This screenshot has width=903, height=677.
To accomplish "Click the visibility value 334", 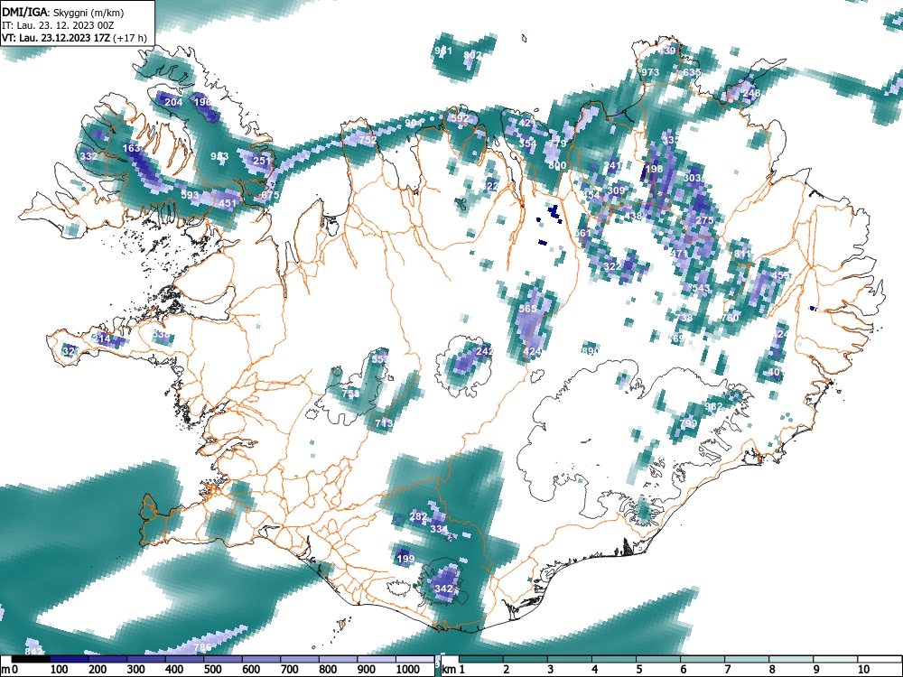I will click(x=439, y=529).
